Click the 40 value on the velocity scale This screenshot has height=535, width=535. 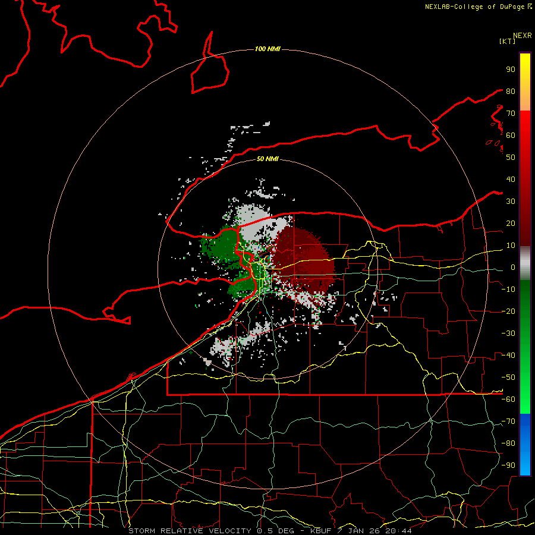[x=511, y=180]
